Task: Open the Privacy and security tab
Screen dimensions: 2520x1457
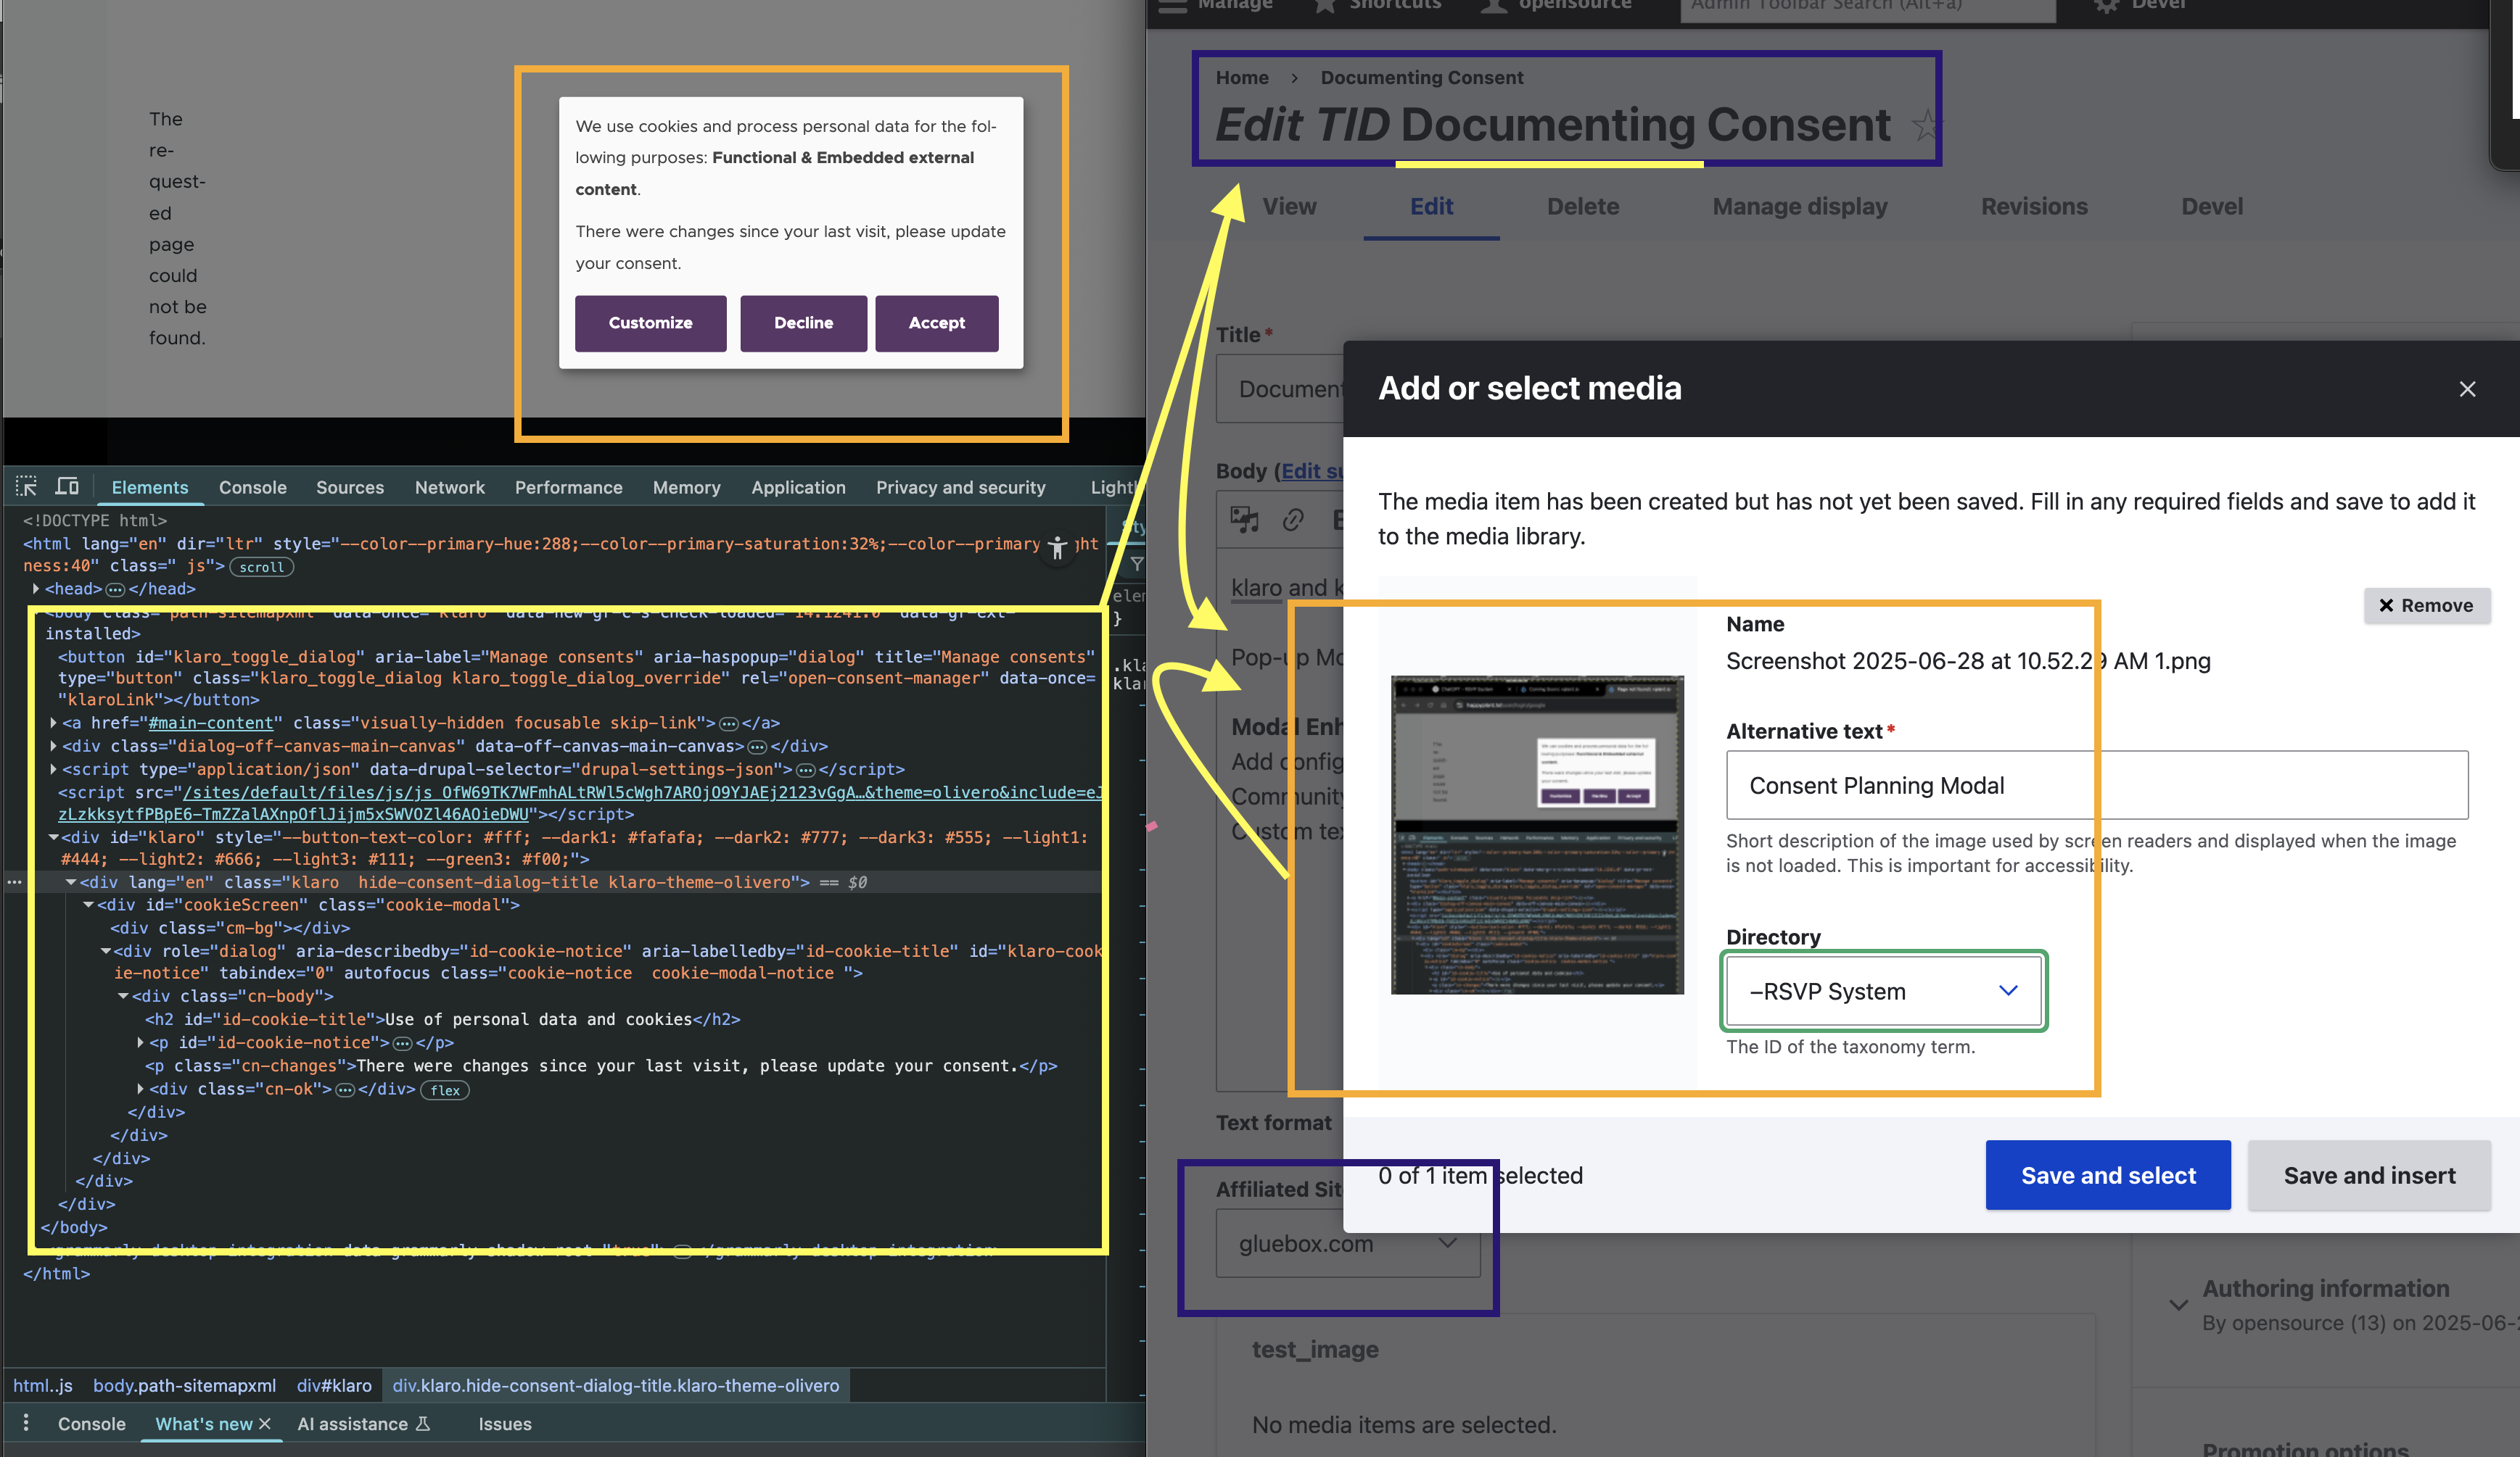Action: pyautogui.click(x=960, y=488)
